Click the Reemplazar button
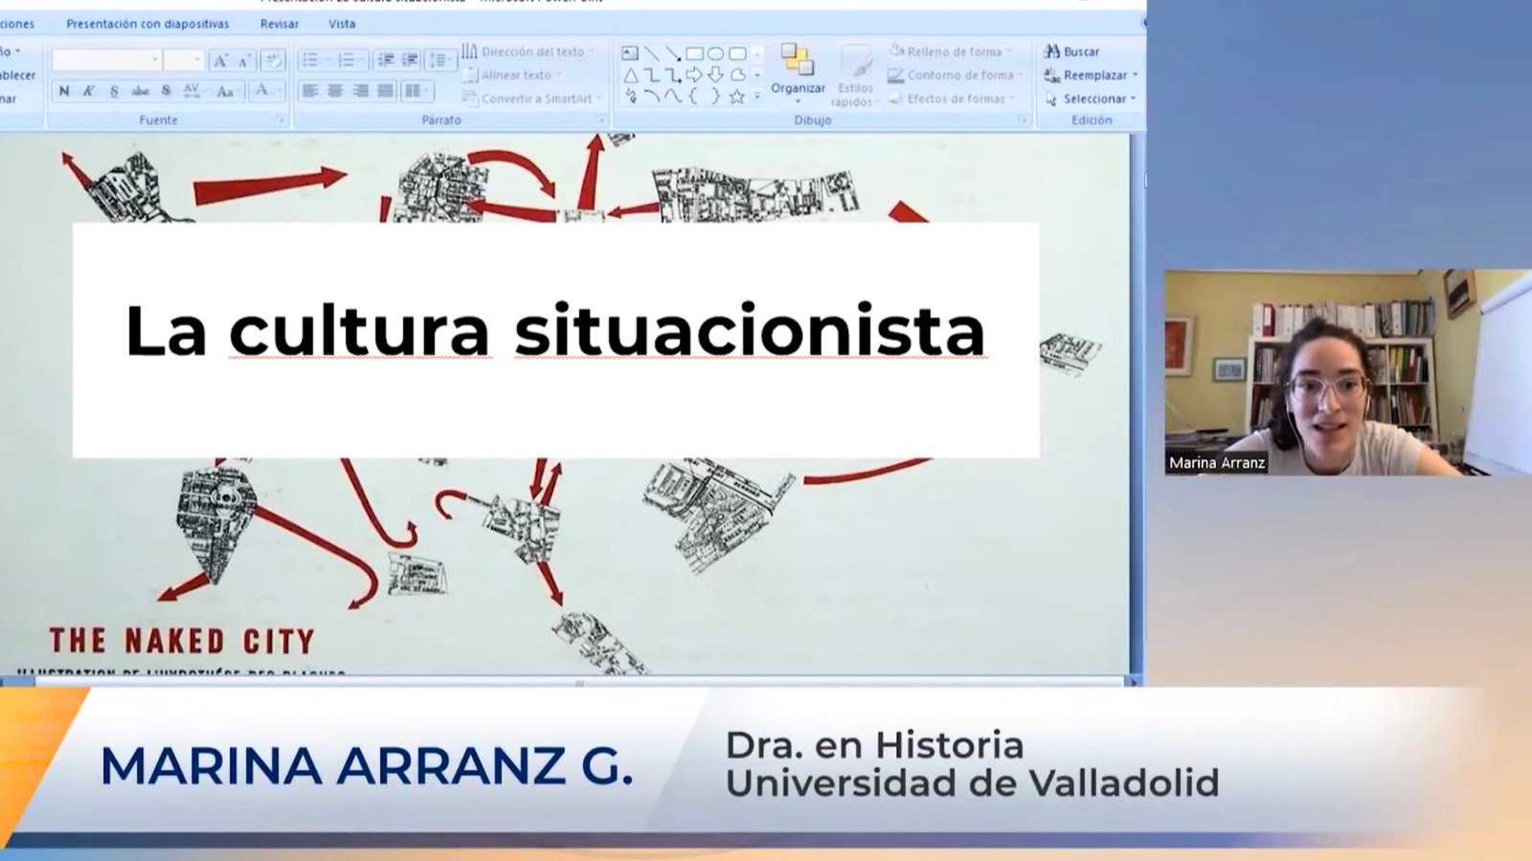The width and height of the screenshot is (1532, 861). pos(1091,75)
